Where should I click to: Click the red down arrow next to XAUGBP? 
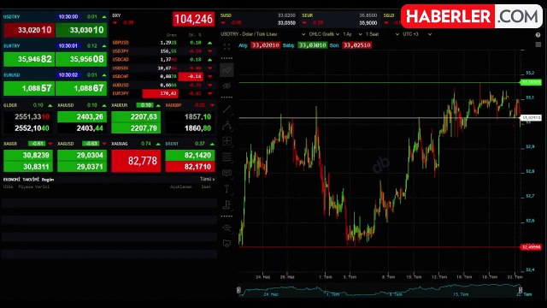[x=212, y=105]
